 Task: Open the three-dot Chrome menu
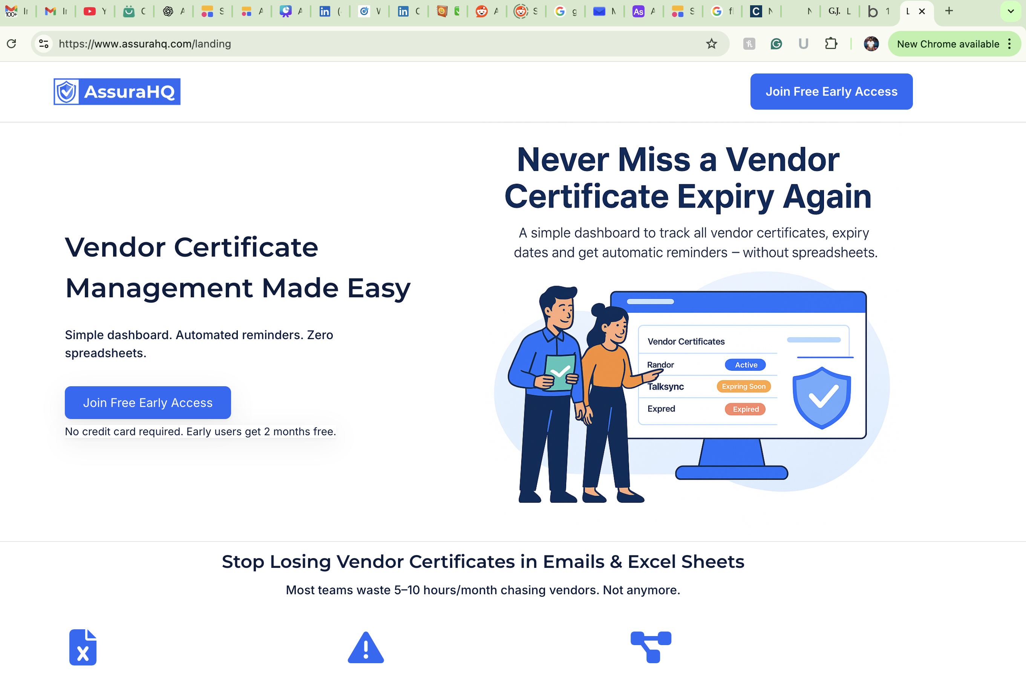click(1010, 43)
